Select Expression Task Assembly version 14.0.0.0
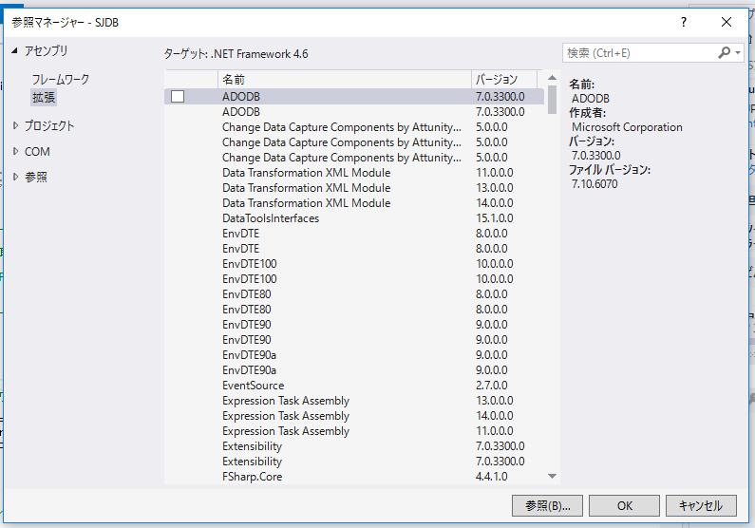Screen dimensions: 755x528 tap(354, 416)
